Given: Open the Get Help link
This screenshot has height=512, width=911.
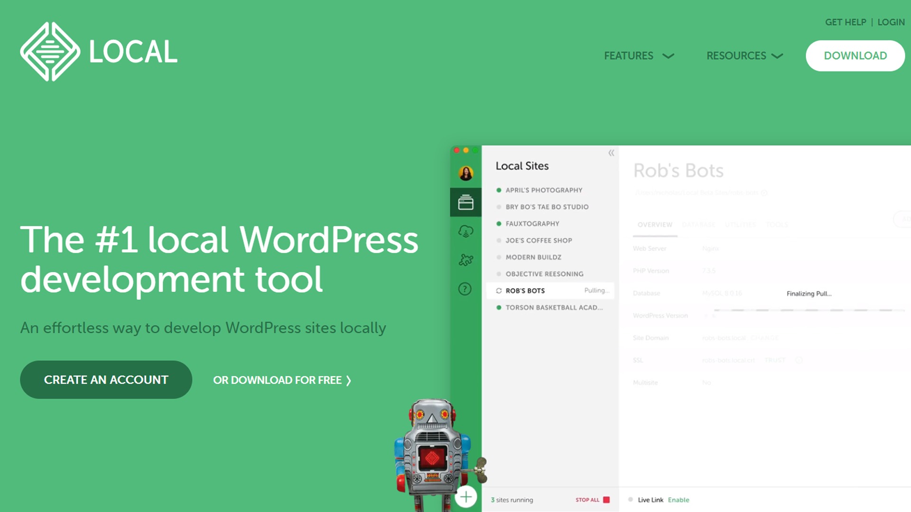Looking at the screenshot, I should click(x=845, y=22).
